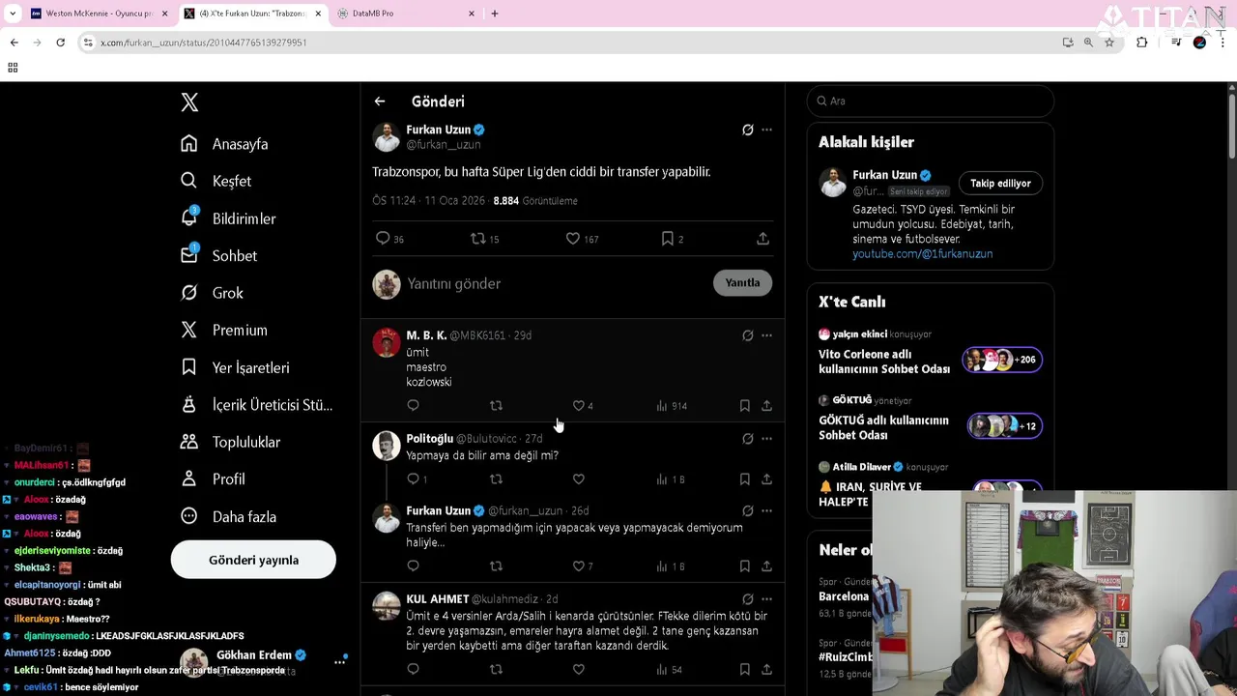Click Gönderi yayınla button

pos(253,560)
